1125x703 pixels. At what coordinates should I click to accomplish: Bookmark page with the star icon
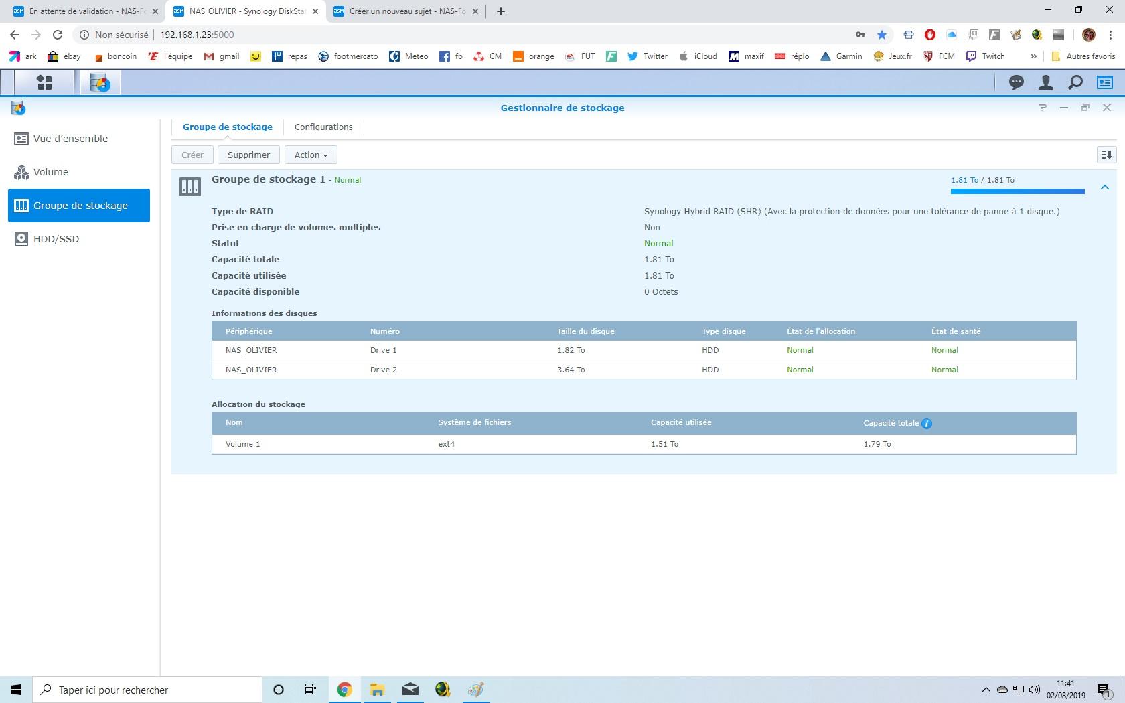pyautogui.click(x=882, y=35)
